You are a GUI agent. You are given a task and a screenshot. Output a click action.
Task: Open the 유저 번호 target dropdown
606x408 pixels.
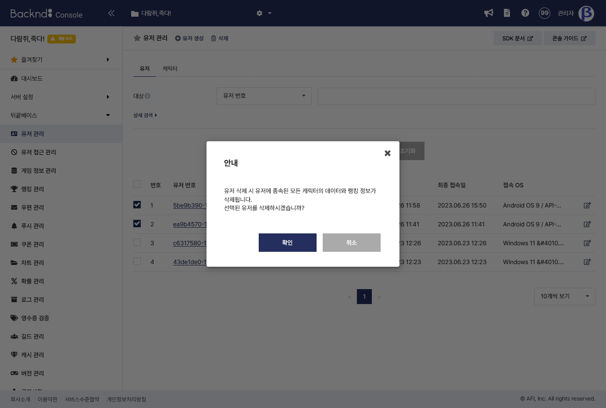click(264, 96)
